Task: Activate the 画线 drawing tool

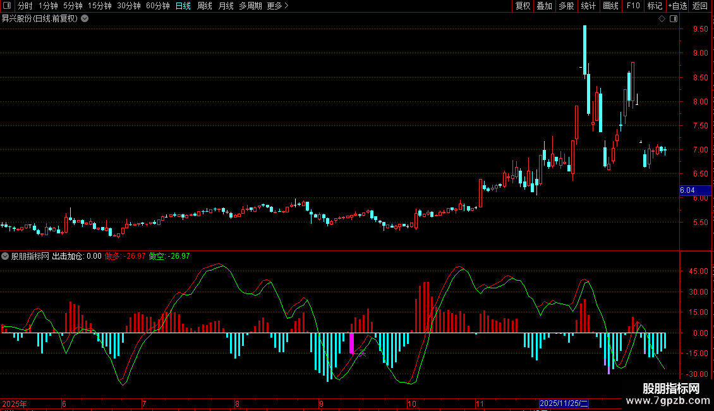Action: coord(610,6)
